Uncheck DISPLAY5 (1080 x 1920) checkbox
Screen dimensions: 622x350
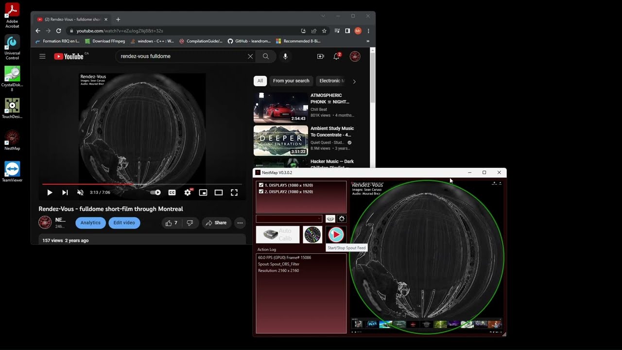click(261, 185)
